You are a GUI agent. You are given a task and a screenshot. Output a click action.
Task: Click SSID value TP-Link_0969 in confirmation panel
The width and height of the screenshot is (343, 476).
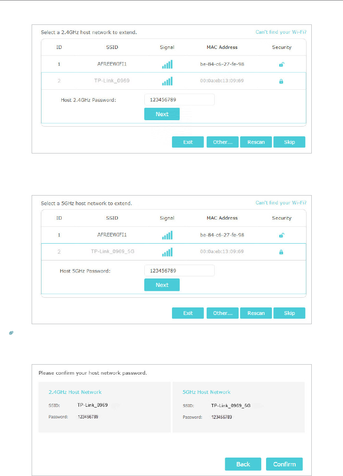click(93, 405)
